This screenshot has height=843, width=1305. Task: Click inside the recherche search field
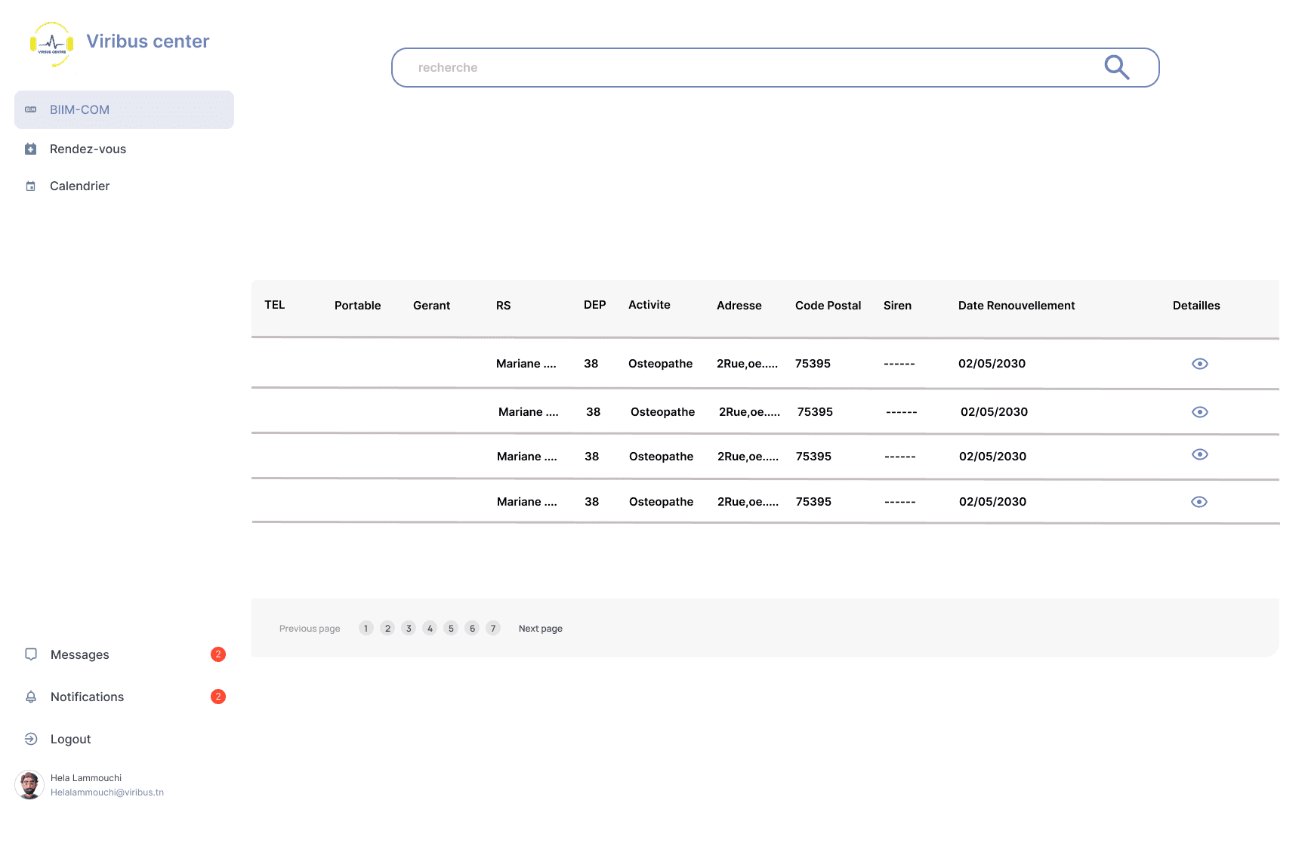(680, 67)
